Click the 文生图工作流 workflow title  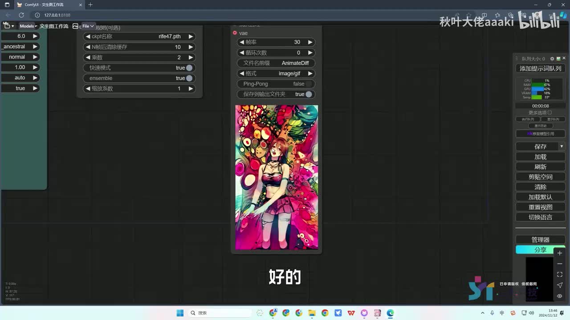[x=54, y=26]
